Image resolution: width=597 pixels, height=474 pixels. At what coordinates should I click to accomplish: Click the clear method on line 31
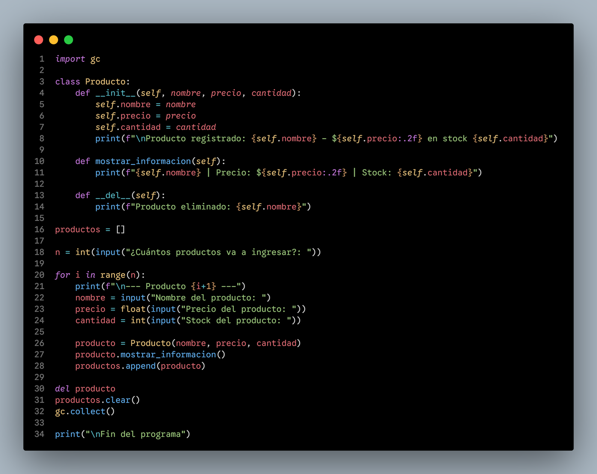tap(118, 400)
